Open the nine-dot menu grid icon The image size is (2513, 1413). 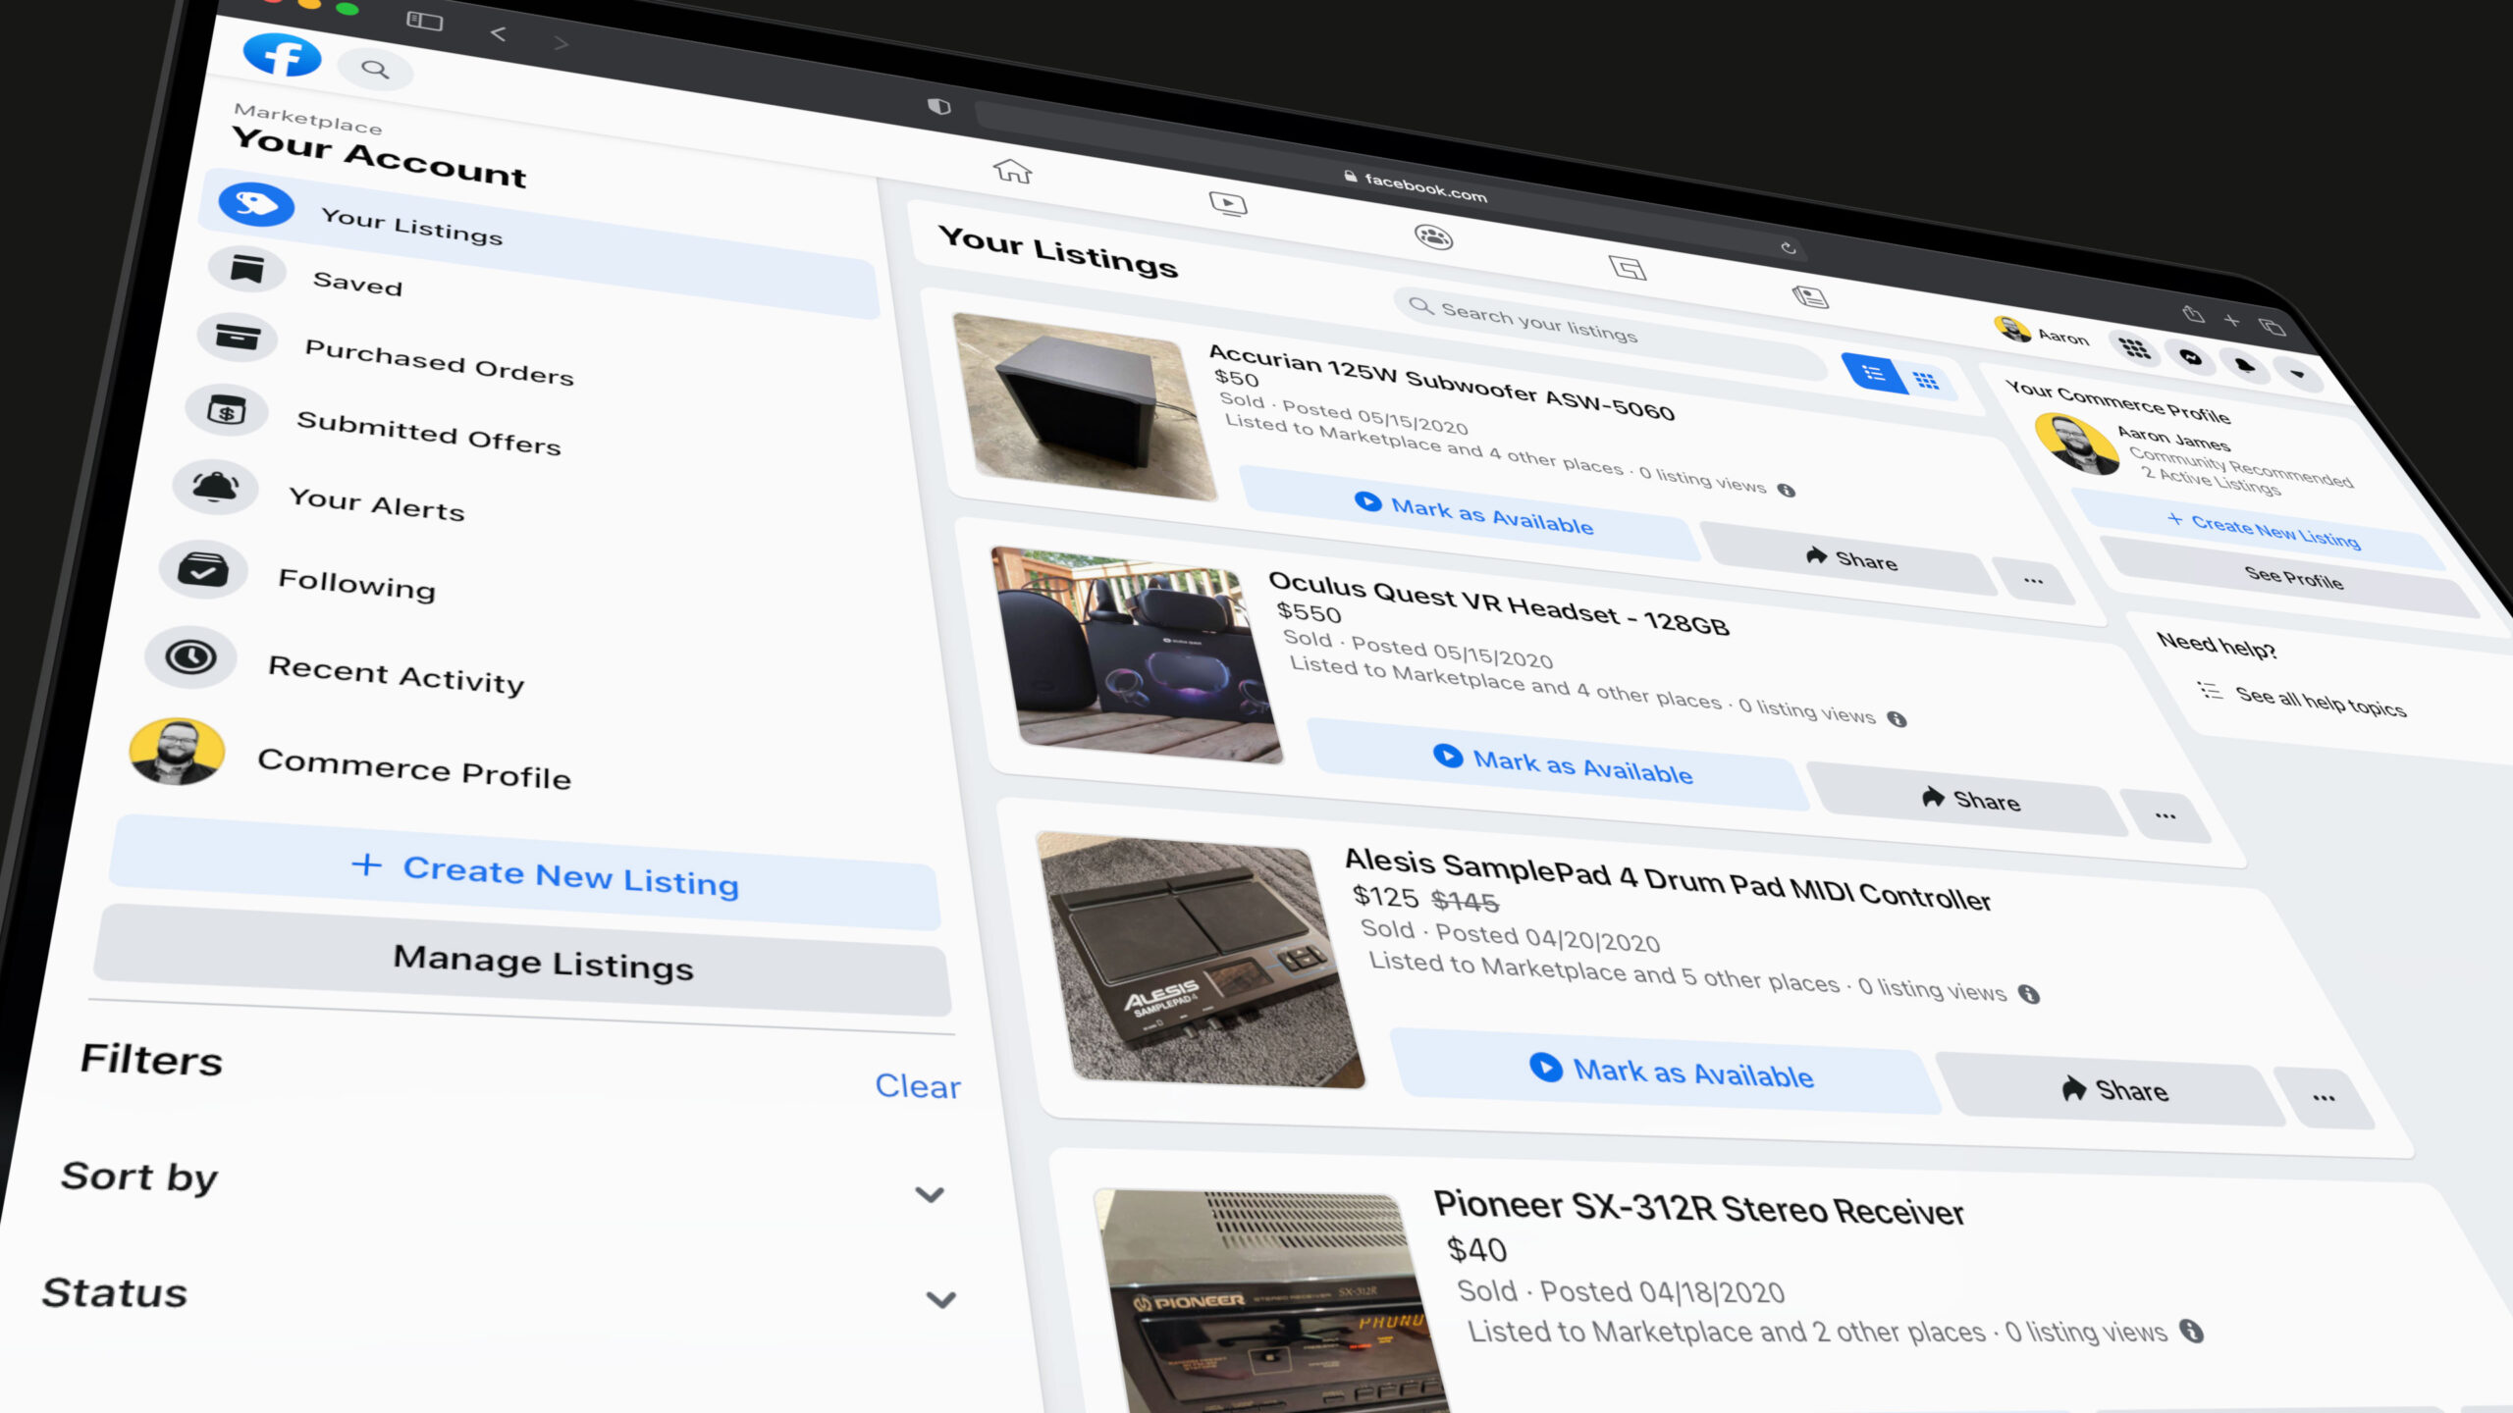(x=2134, y=348)
